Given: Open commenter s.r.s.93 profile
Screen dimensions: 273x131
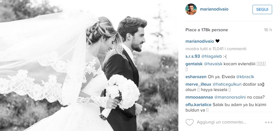Looking at the screenshot, I should tap(193, 56).
